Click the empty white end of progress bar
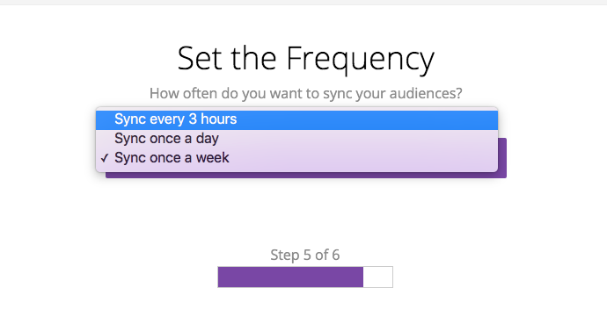The height and width of the screenshot is (317, 607). [377, 277]
